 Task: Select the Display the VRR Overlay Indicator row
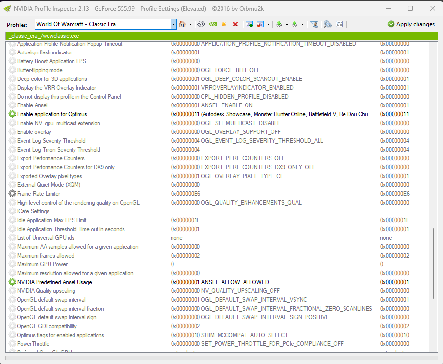218,88
